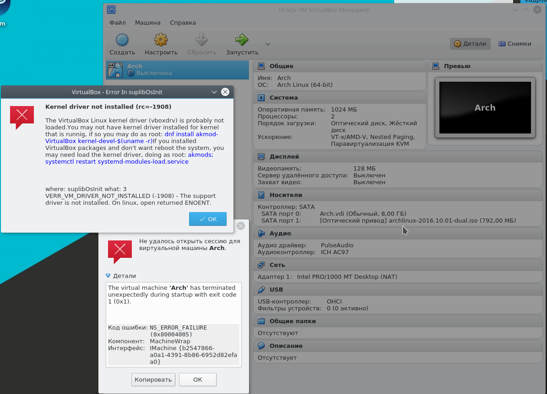This screenshot has height=394, width=547.
Task: Click the collapse chevron in suplibOsInit title bar
Action: 214,92
